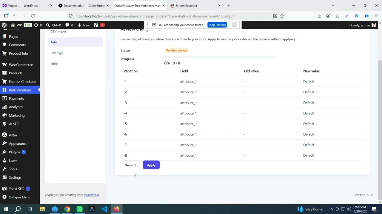Image resolution: width=382 pixels, height=214 pixels.
Task: Select Bulk Variations in sidebar
Action: point(20,90)
